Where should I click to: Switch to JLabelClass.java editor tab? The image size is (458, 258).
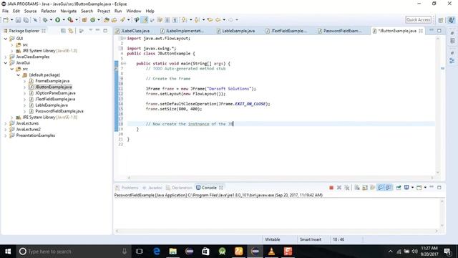point(135,31)
